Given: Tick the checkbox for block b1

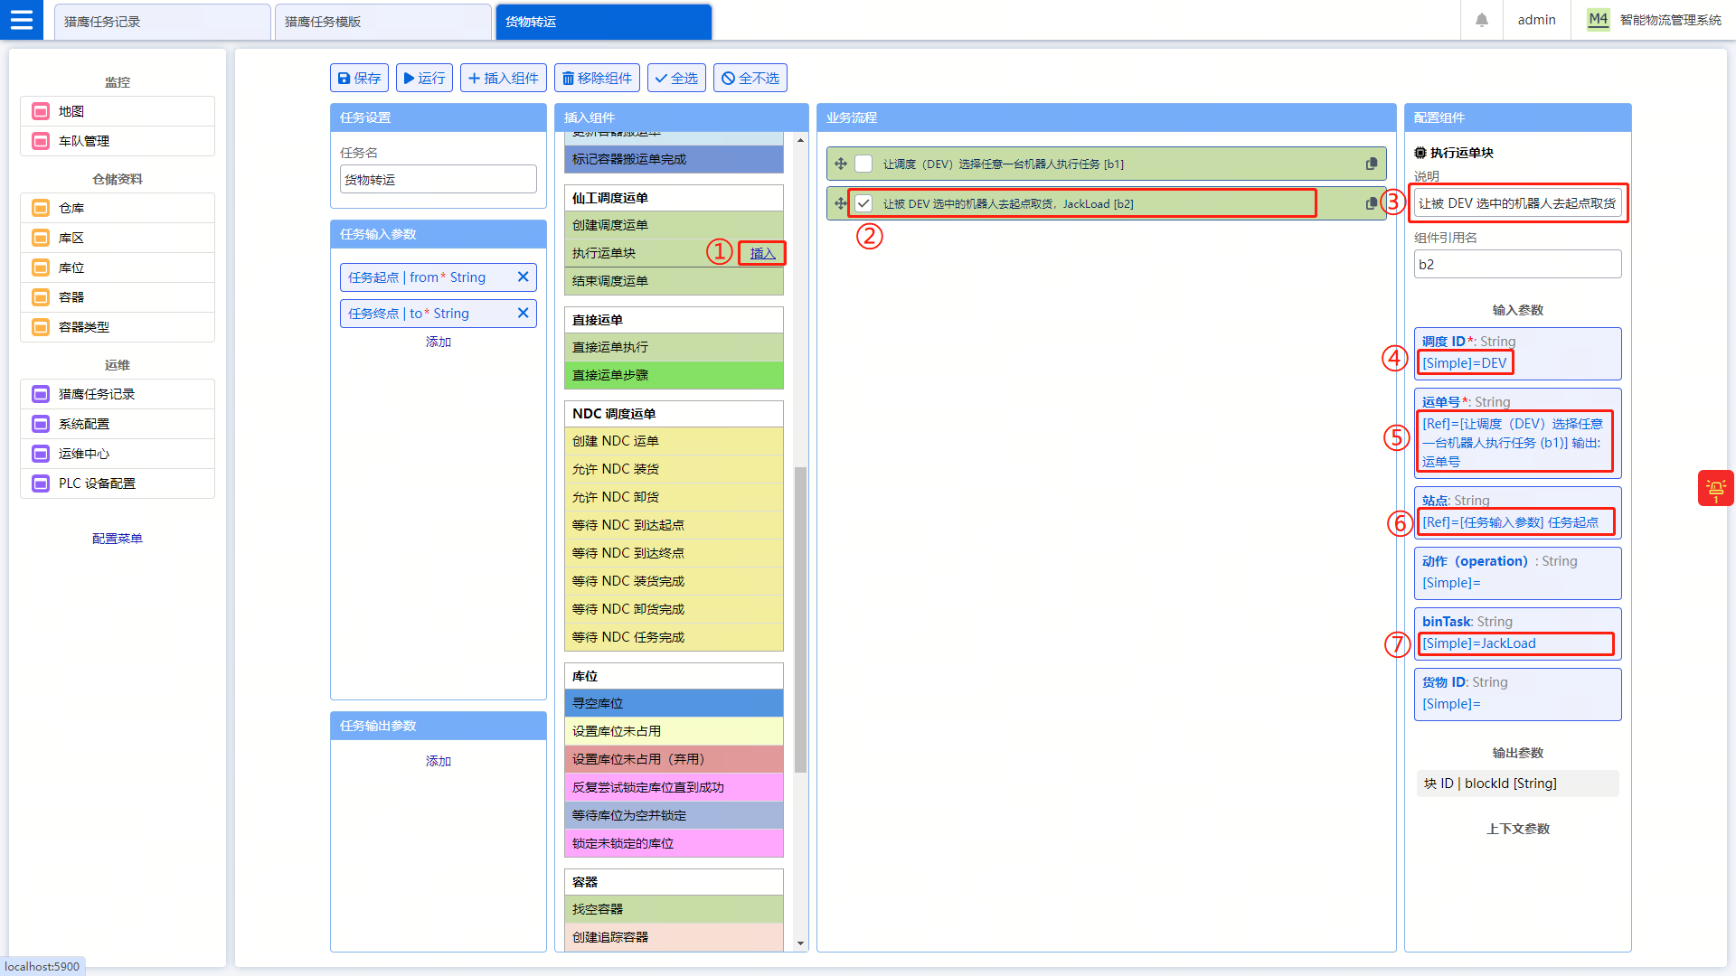Looking at the screenshot, I should pos(863,164).
